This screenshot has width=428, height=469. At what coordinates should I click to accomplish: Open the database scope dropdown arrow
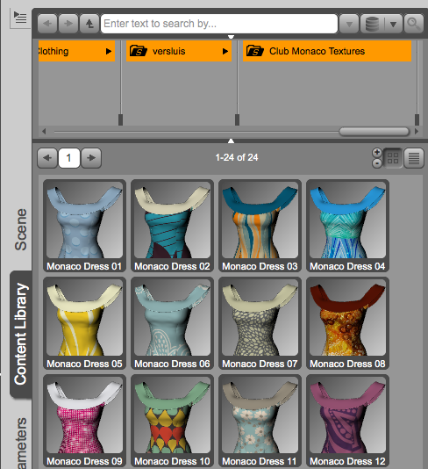(393, 24)
